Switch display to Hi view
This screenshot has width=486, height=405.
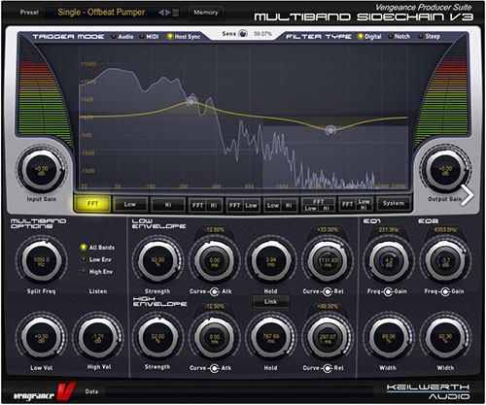168,205
